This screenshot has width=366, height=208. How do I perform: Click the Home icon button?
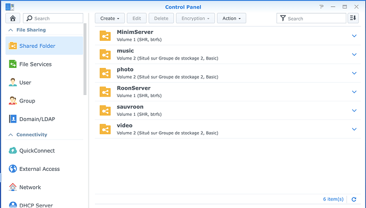[x=13, y=18]
